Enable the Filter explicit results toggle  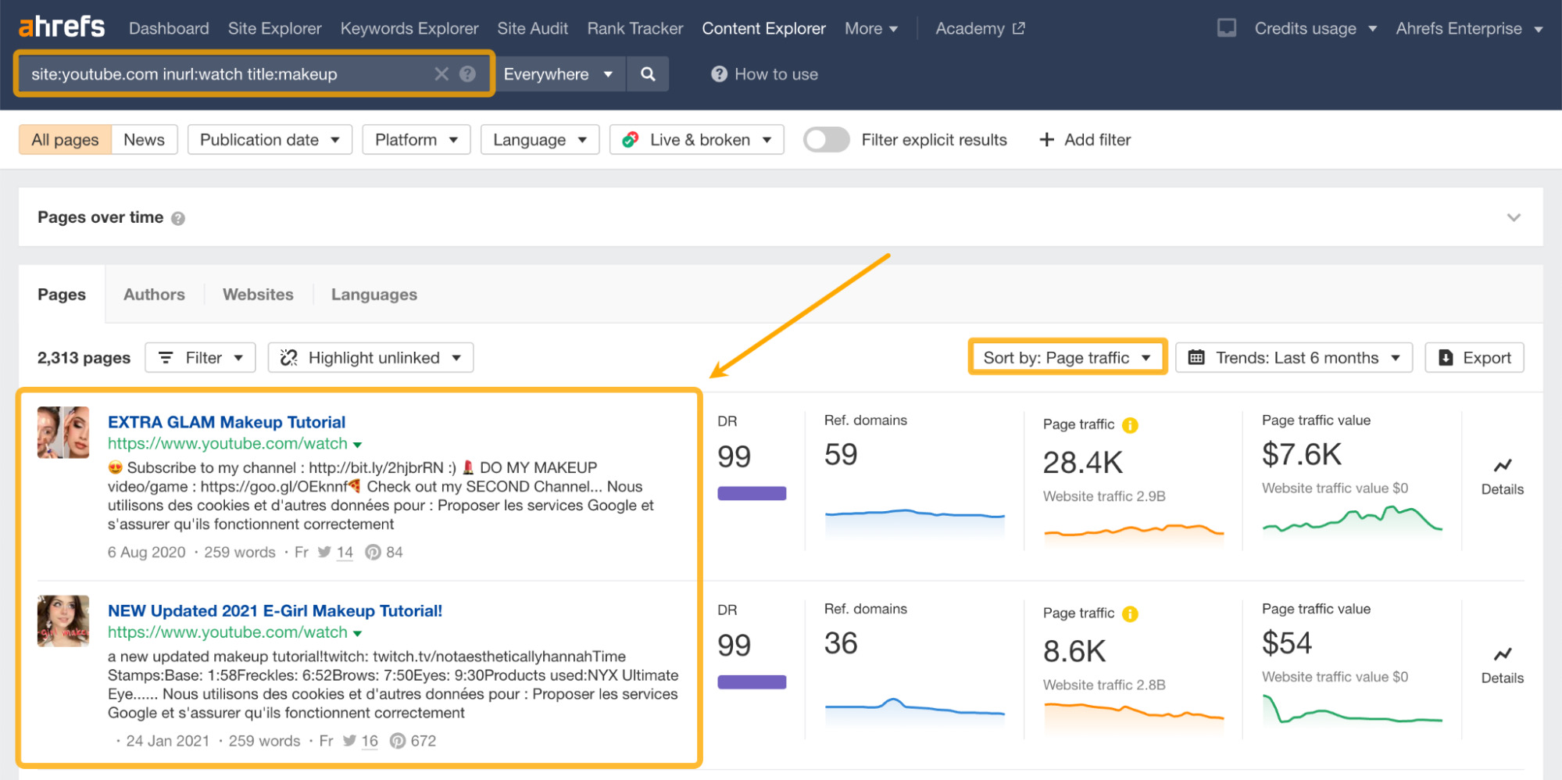point(826,139)
